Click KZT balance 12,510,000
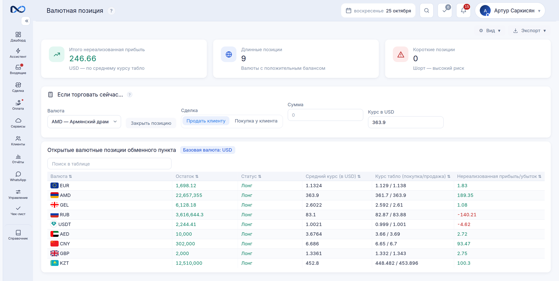This screenshot has height=281, width=559. click(x=189, y=263)
